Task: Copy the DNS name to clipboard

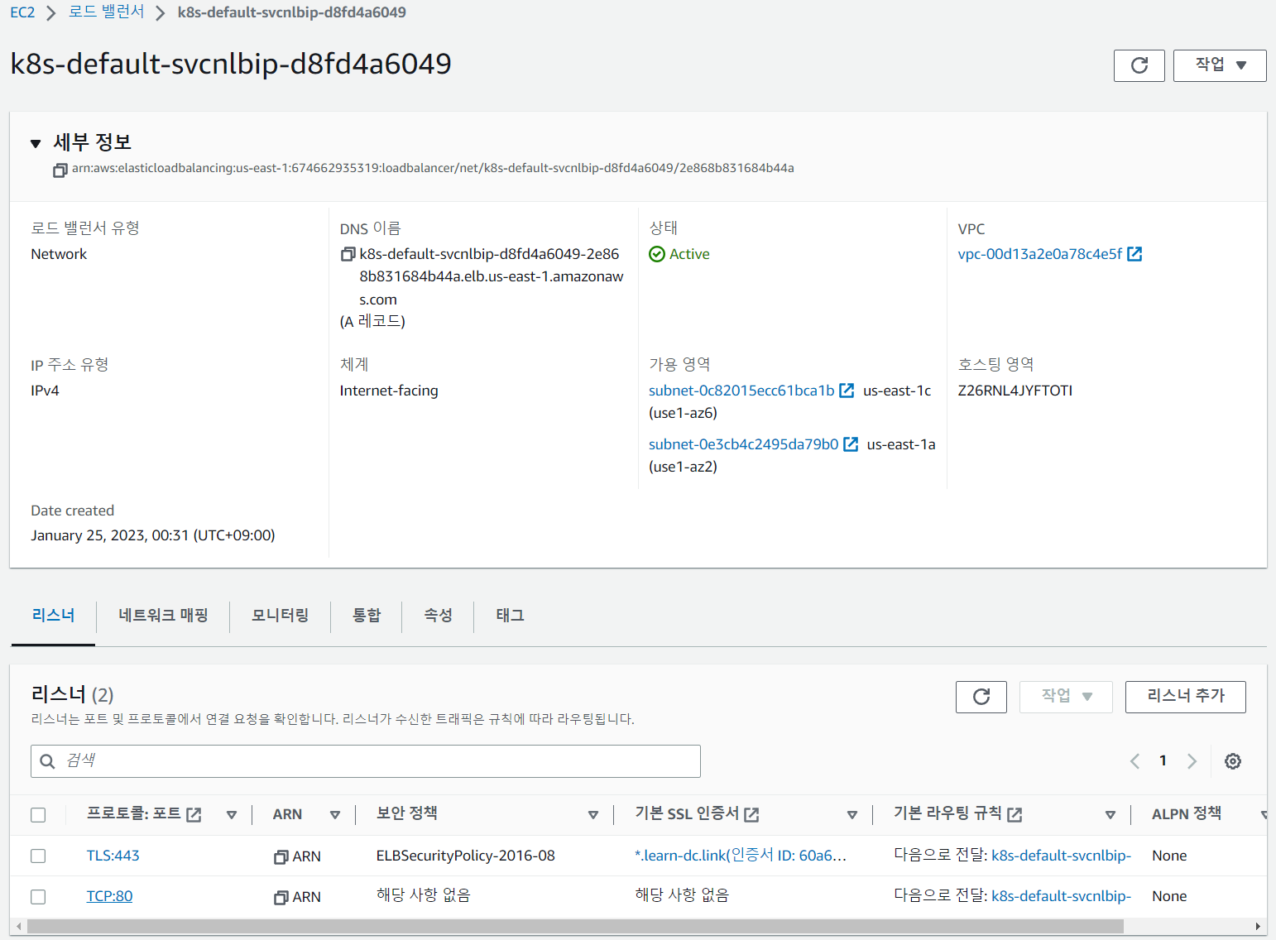Action: click(348, 254)
